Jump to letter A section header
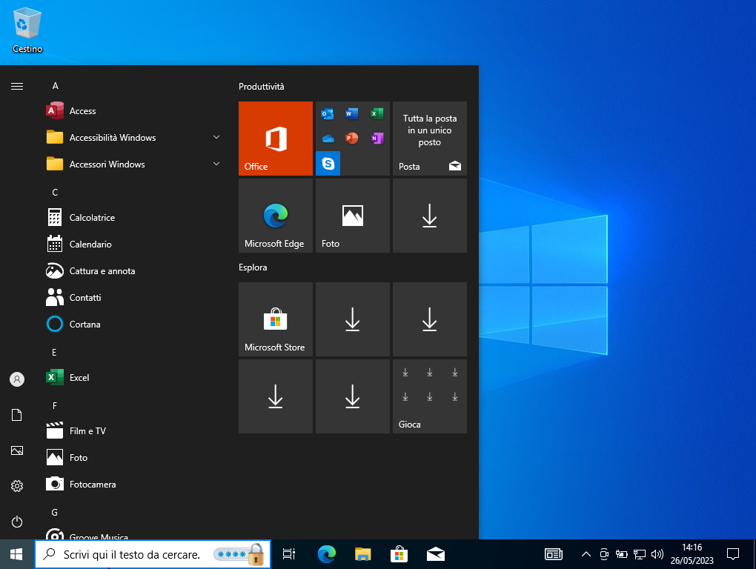The image size is (756, 569). (55, 86)
